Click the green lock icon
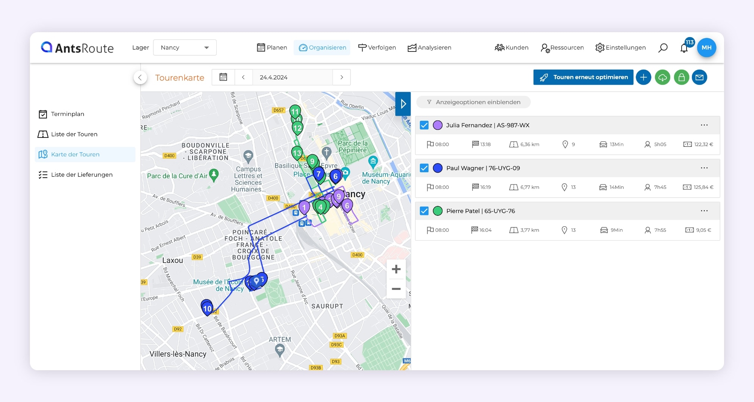Viewport: 754px width, 402px height. click(x=681, y=77)
